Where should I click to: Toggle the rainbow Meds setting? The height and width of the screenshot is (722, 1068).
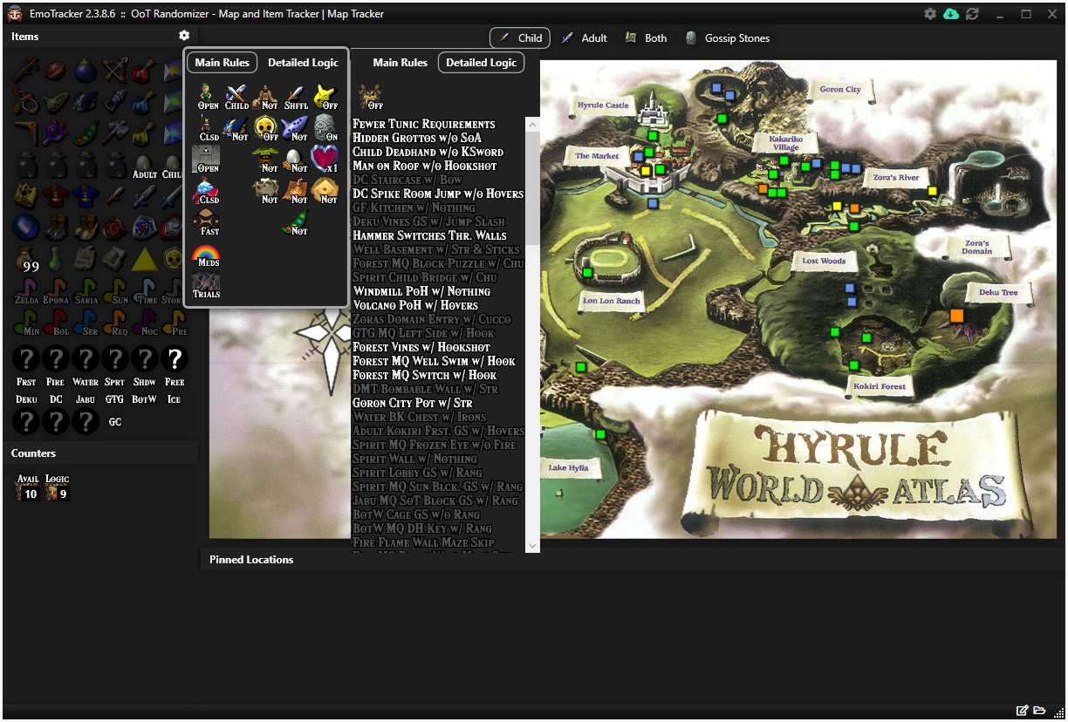[207, 255]
